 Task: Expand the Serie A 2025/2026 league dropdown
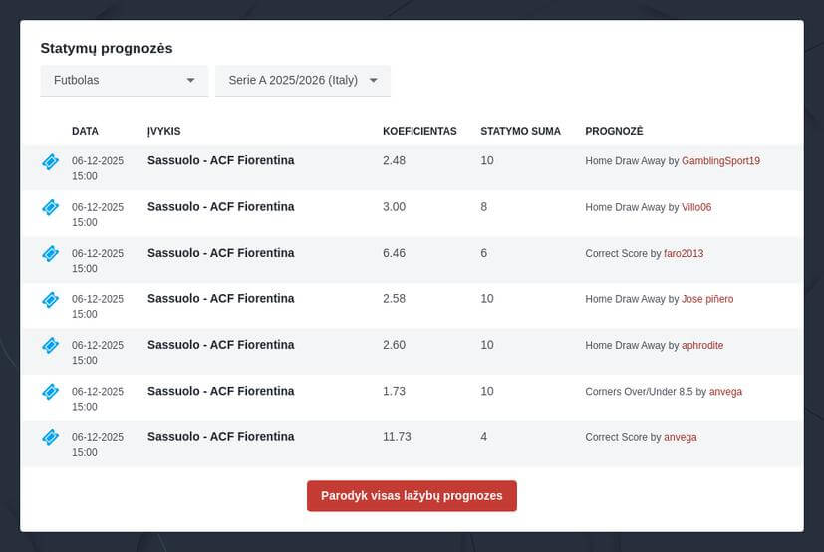tap(302, 81)
